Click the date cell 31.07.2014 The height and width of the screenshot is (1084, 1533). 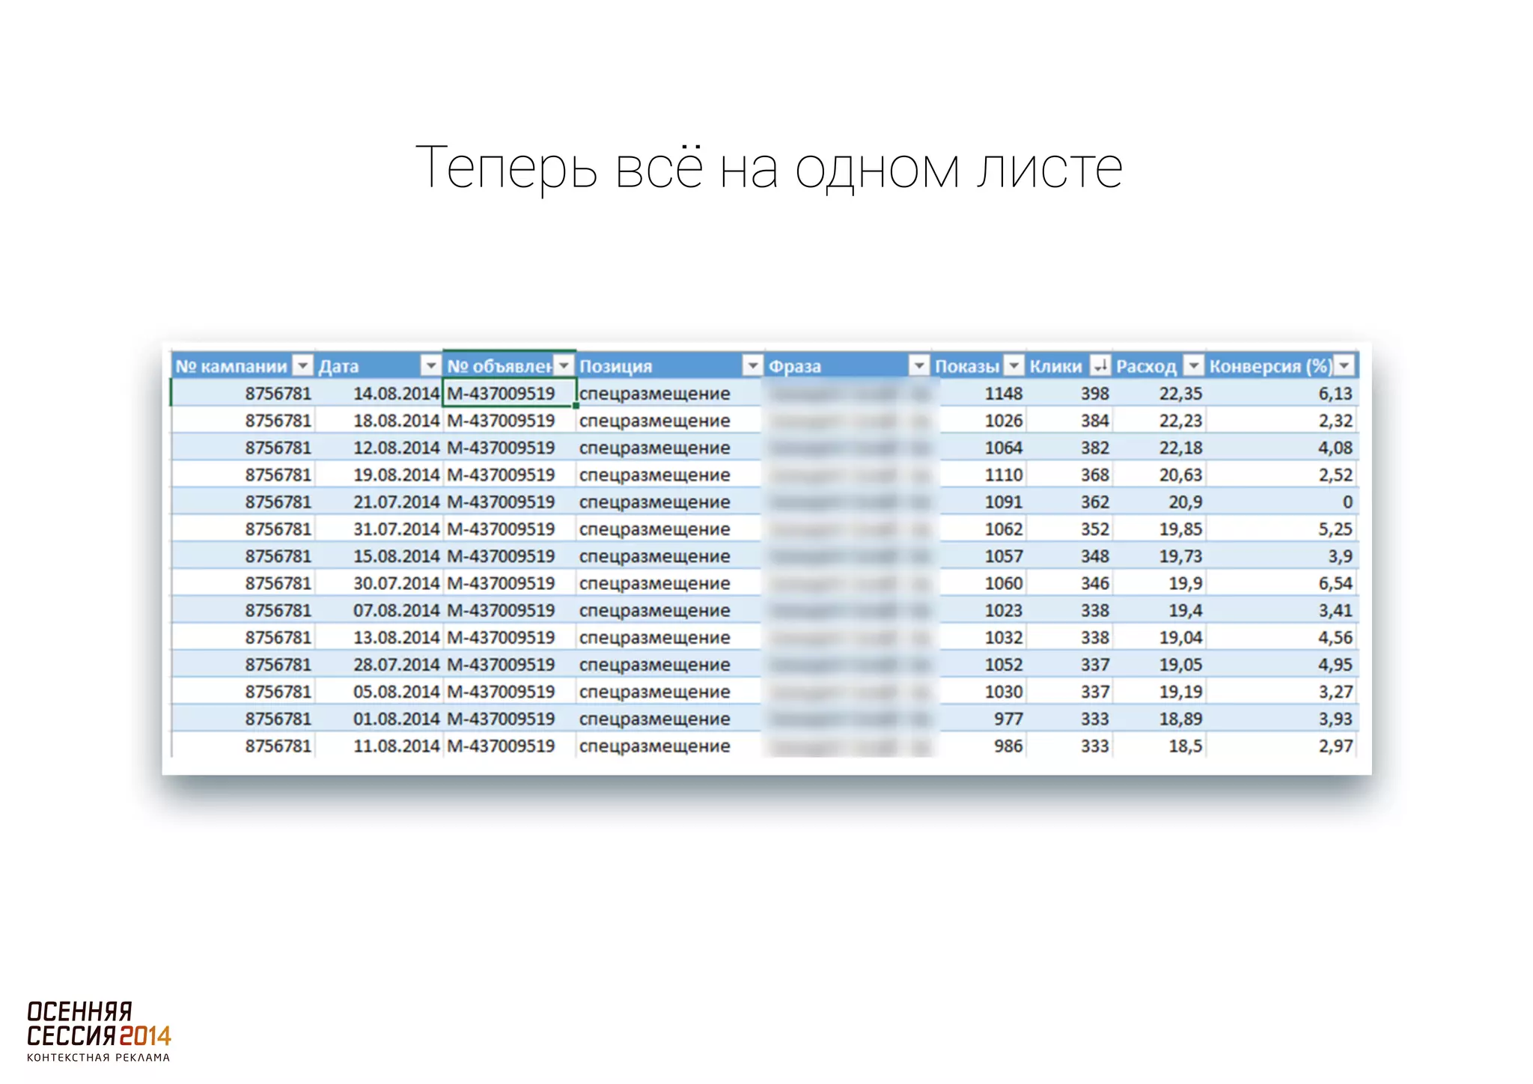click(x=379, y=529)
